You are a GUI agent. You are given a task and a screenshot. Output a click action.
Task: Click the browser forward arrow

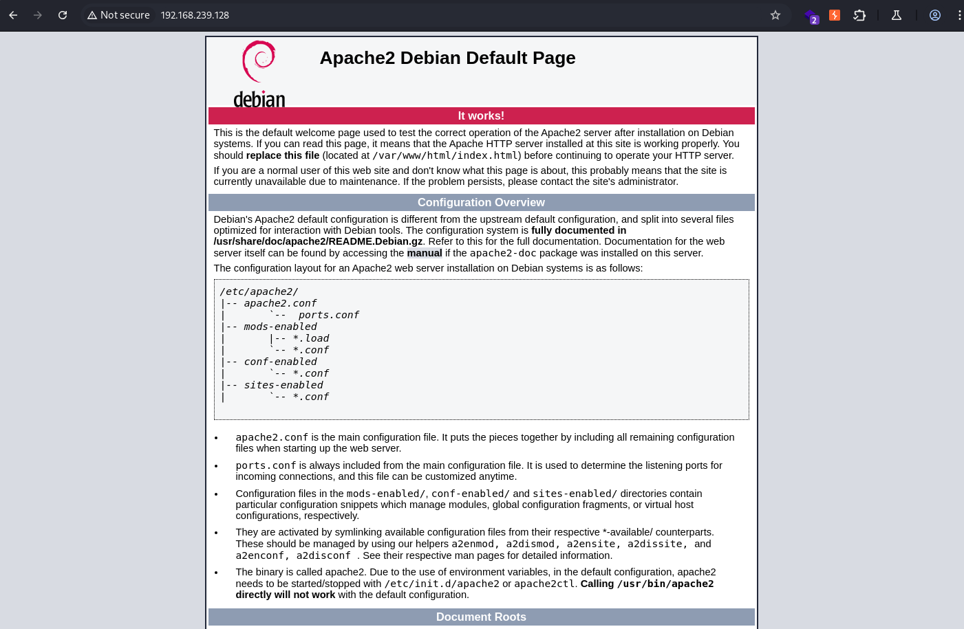pyautogui.click(x=38, y=15)
